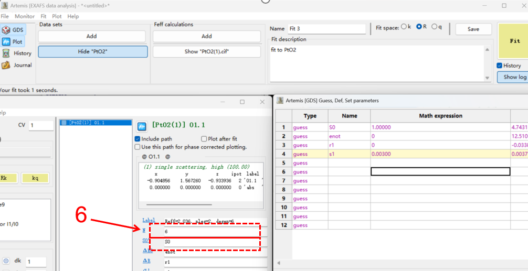
Task: Toggle the History checkbox under Fit
Action: click(x=499, y=66)
